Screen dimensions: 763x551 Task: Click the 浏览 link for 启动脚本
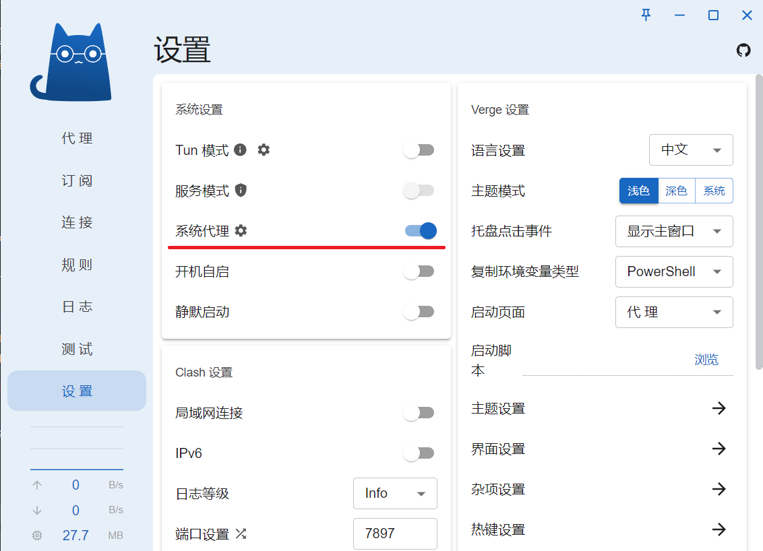point(706,359)
